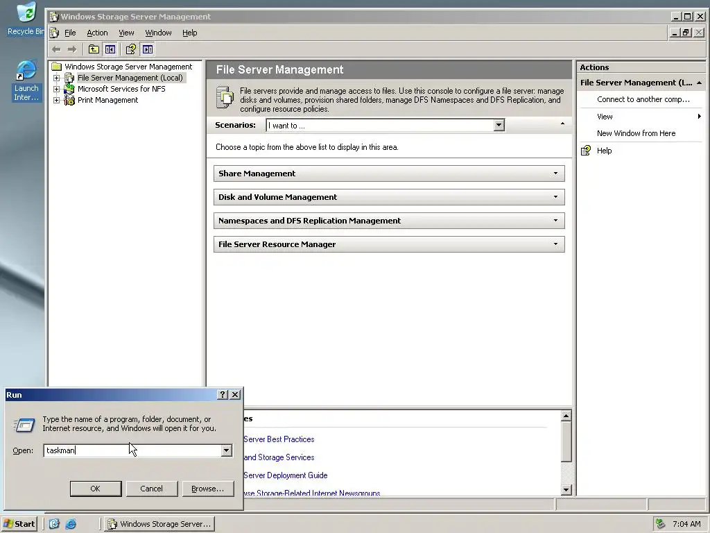Viewport: 710px width, 533px height.
Task: Click Windows Storage Server taskbar button
Action: point(159,524)
